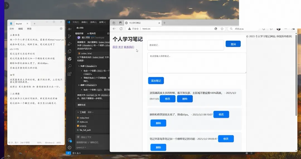
Task: Close key.txt tab in Notepad
Action: click(27, 24)
